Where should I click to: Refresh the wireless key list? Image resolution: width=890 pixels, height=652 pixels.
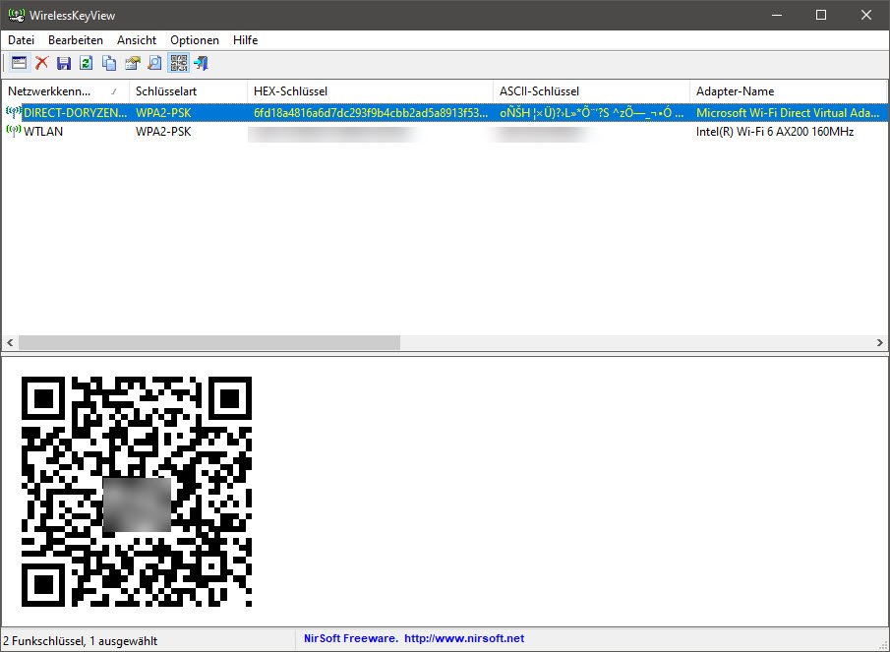tap(87, 63)
